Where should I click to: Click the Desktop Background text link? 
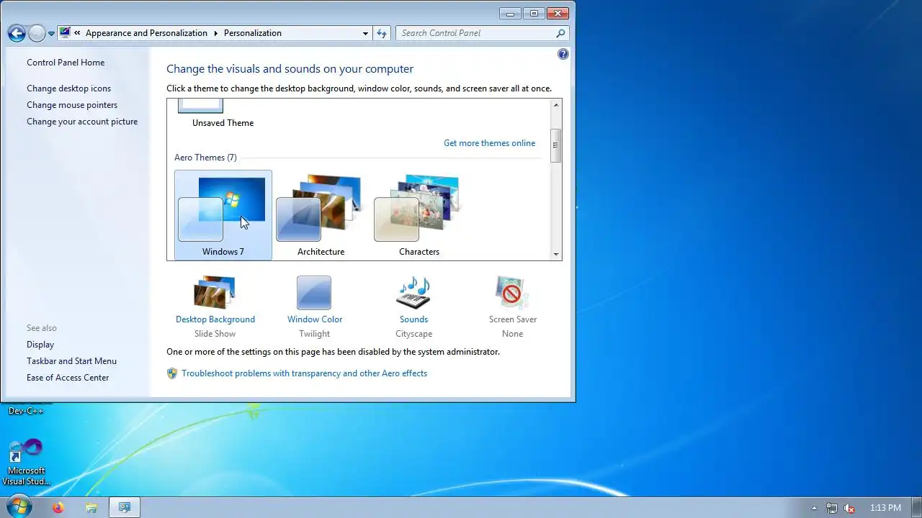tap(215, 319)
